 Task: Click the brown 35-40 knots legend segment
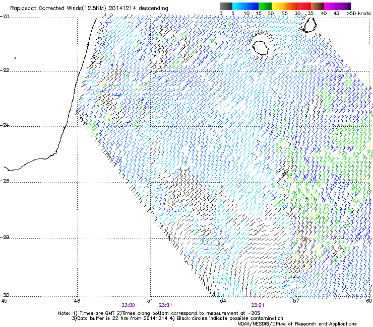click(x=318, y=6)
